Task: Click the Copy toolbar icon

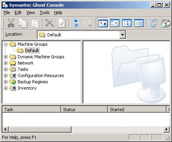Action: pyautogui.click(x=23, y=23)
